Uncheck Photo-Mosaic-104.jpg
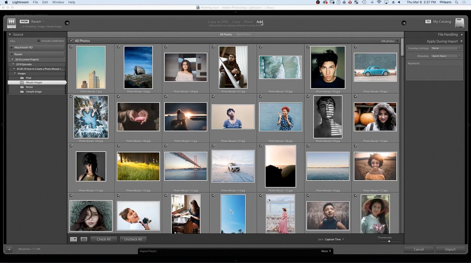471x263 pixels. coord(355,47)
